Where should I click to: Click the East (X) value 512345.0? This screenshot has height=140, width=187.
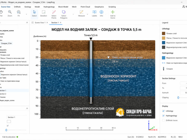(x=140, y=137)
